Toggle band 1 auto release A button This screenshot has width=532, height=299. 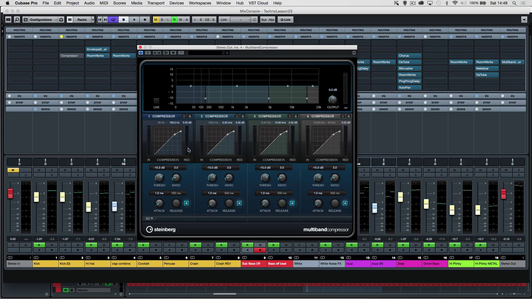[186, 203]
